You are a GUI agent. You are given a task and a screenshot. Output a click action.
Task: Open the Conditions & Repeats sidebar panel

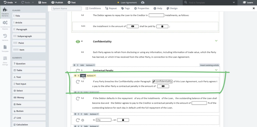coord(5,25)
